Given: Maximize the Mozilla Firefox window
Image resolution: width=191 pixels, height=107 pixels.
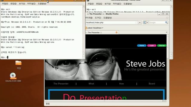Looking at the screenshot, I should 163,14.
